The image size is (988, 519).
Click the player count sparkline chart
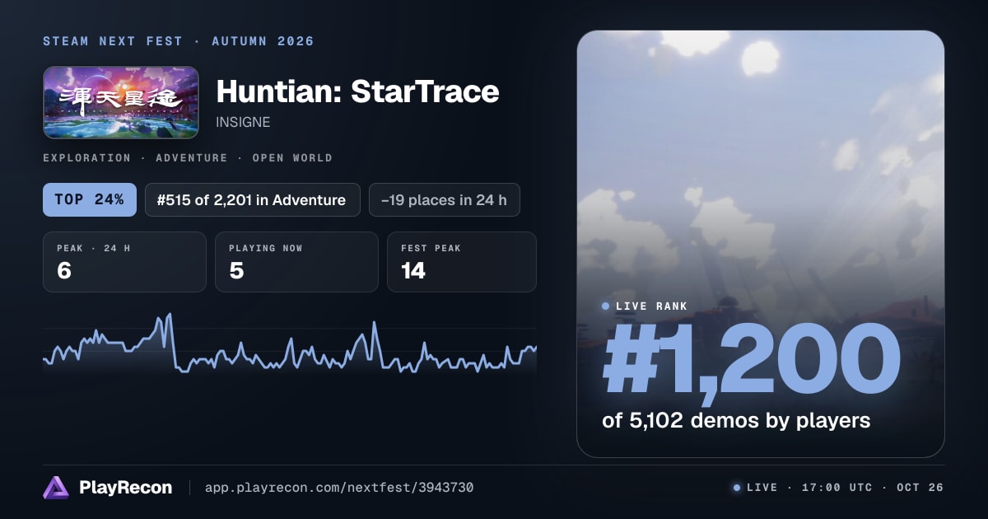290,344
